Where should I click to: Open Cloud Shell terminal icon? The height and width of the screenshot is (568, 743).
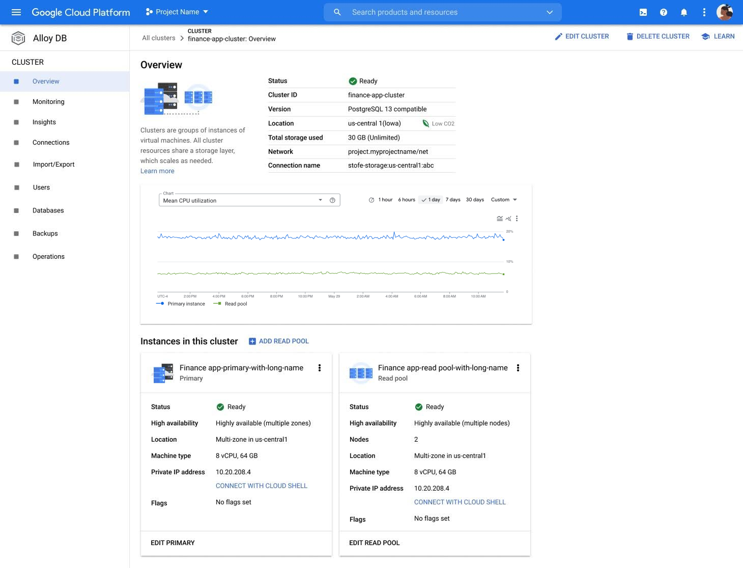(x=643, y=12)
